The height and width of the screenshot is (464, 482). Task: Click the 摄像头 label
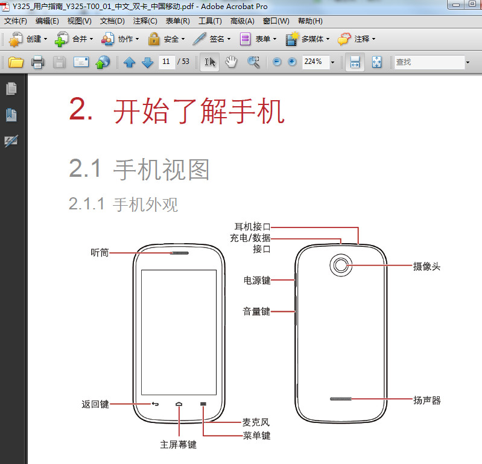coord(427,266)
